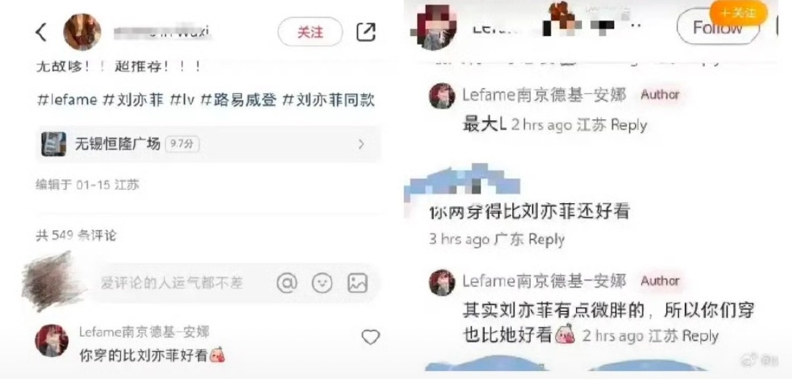This screenshot has width=792, height=379.
Task: Click the 爱评论的人运气都不差 comment field
Action: (x=172, y=283)
